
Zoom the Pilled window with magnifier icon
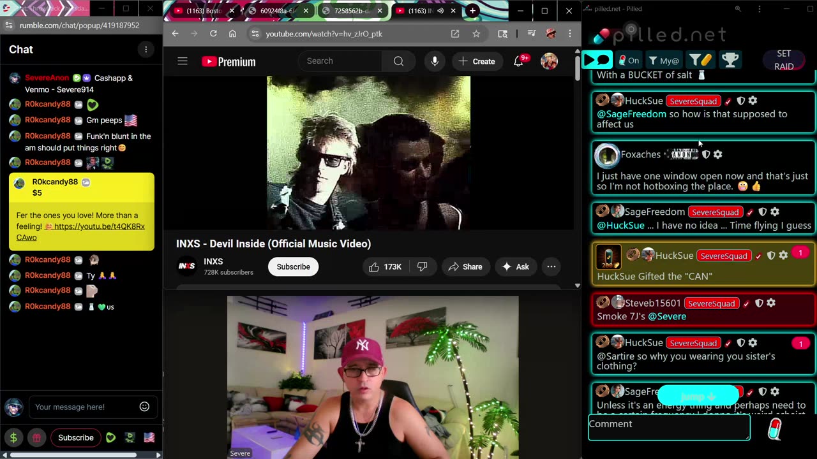click(x=738, y=9)
